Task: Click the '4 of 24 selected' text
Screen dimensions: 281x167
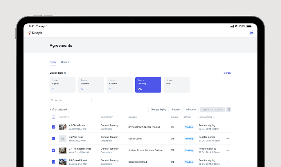Action: [x=58, y=110]
